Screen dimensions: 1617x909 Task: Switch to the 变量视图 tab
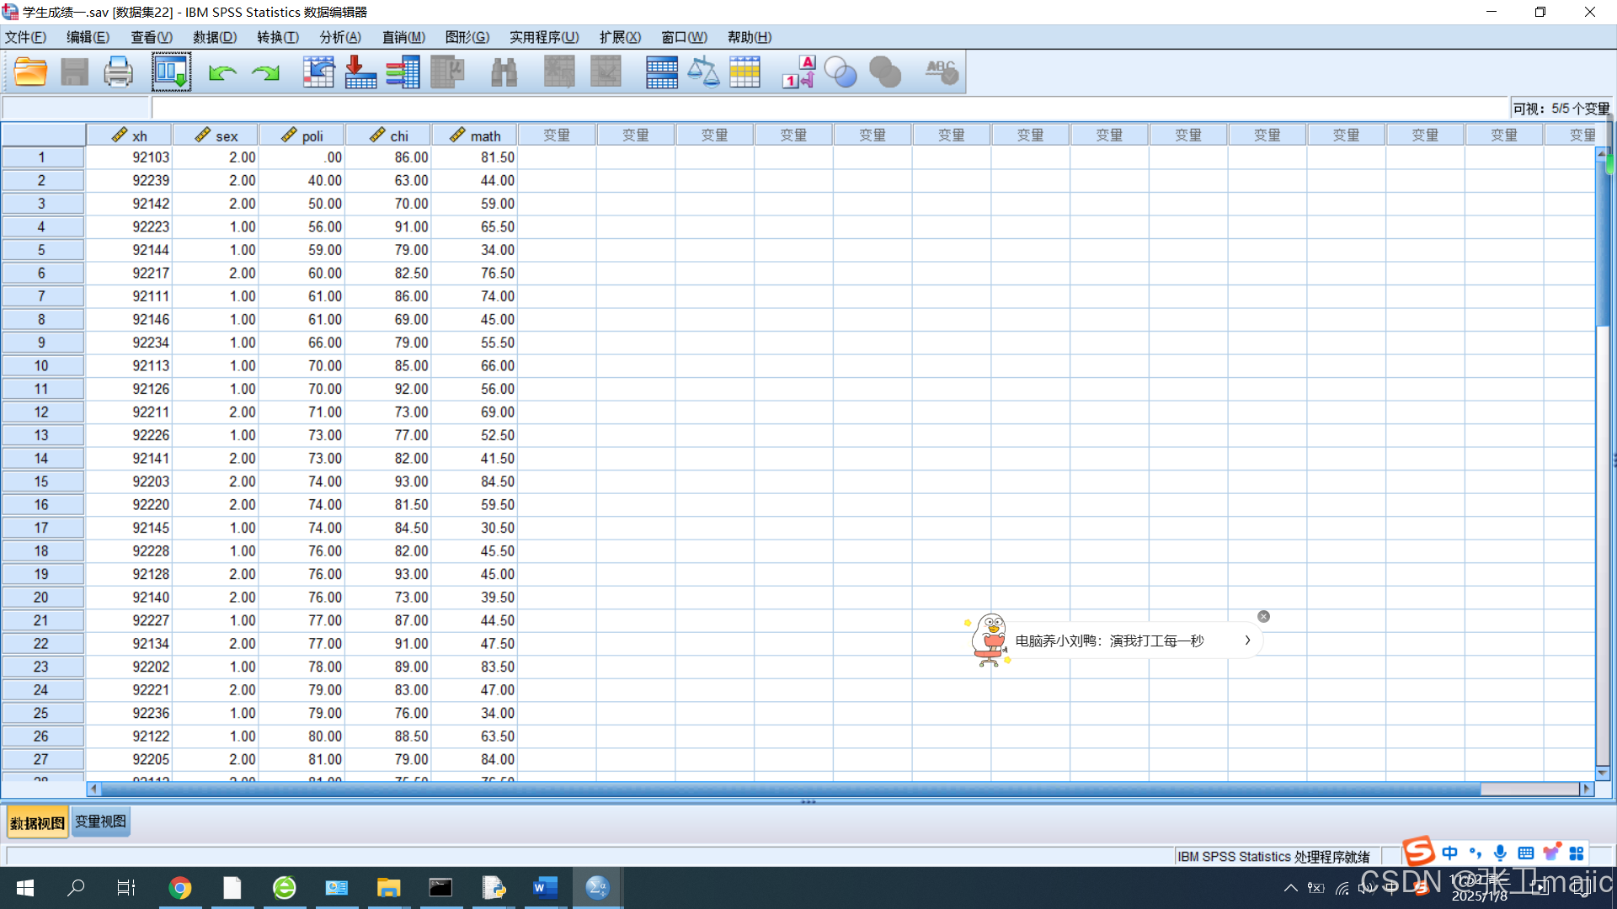(x=100, y=821)
